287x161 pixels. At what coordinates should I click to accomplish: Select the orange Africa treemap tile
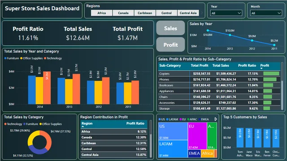click(x=208, y=153)
